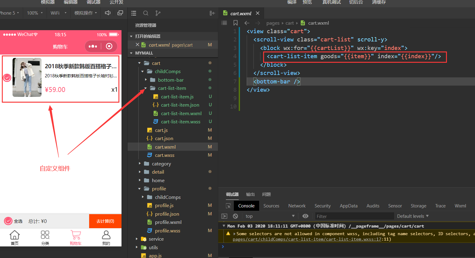475x258 pixels.
Task: Open detached simulator window icon
Action: [120, 13]
